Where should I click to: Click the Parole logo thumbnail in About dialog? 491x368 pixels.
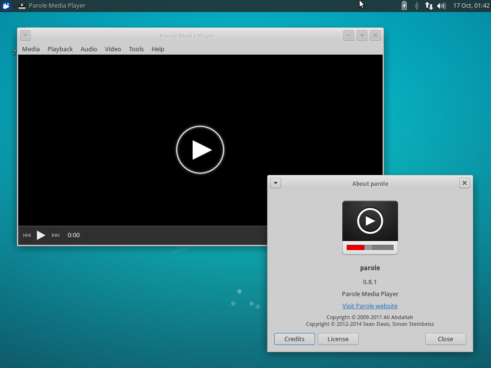coord(370,227)
